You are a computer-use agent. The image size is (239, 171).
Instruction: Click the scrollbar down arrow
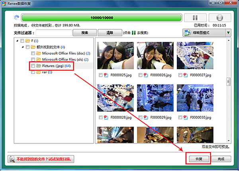point(229,141)
